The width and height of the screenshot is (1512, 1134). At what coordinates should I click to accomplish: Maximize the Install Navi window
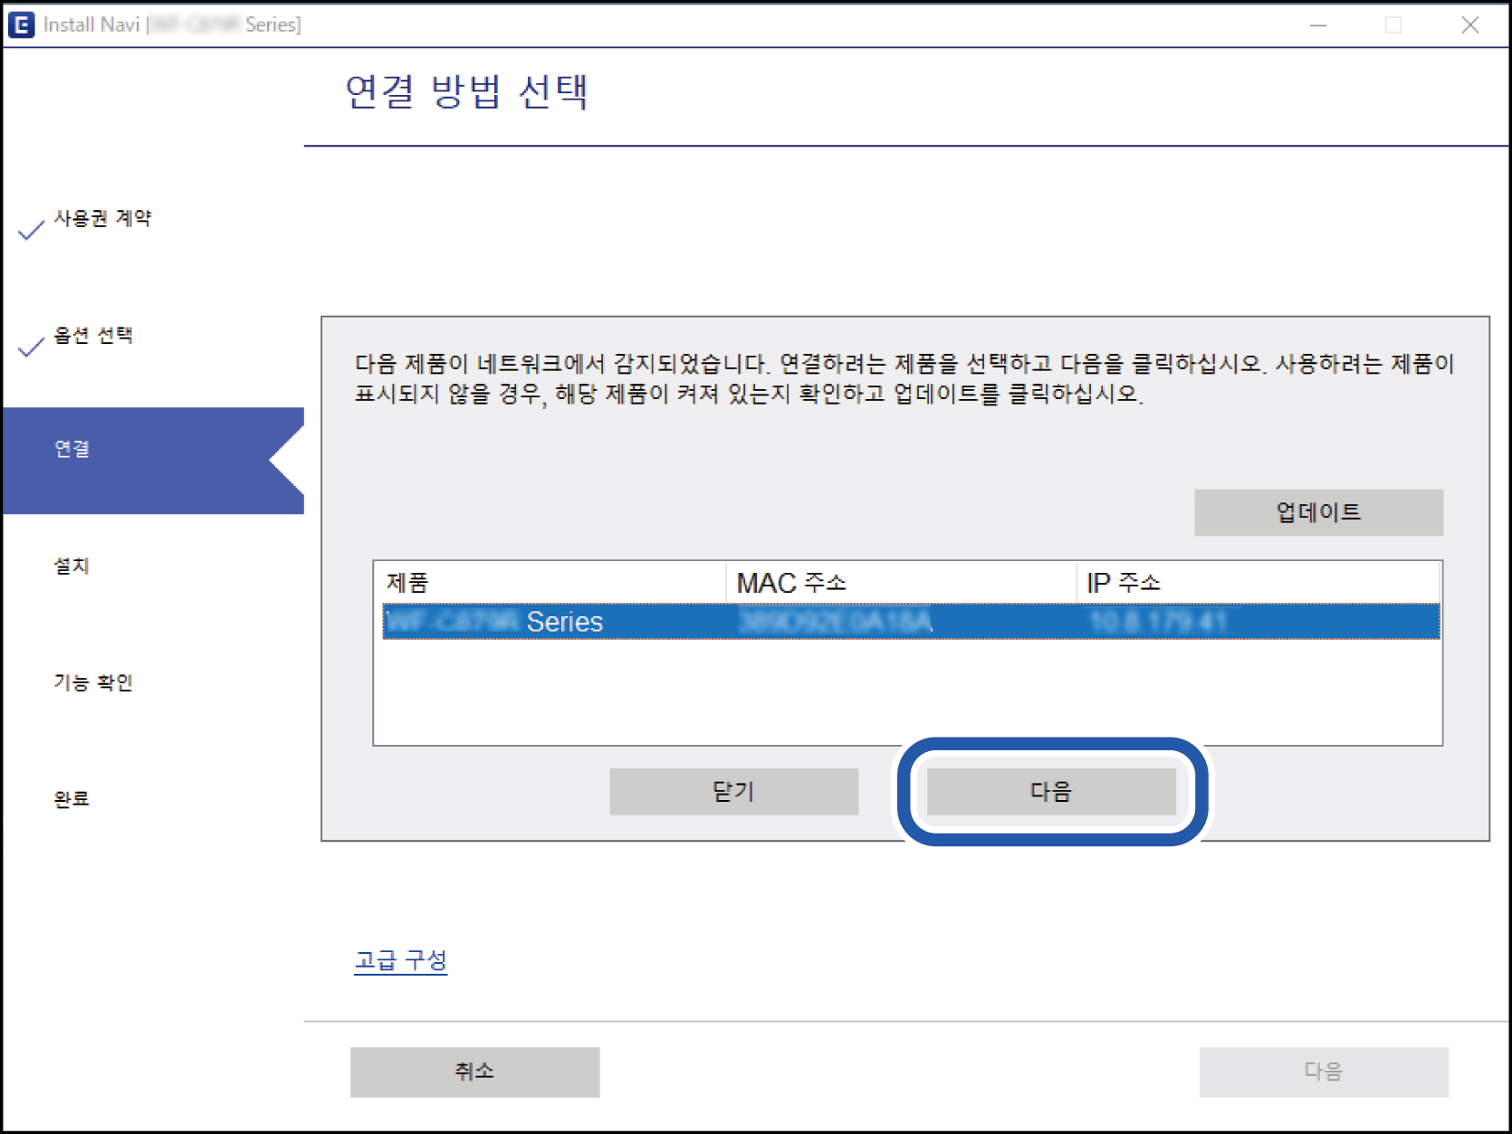tap(1393, 25)
